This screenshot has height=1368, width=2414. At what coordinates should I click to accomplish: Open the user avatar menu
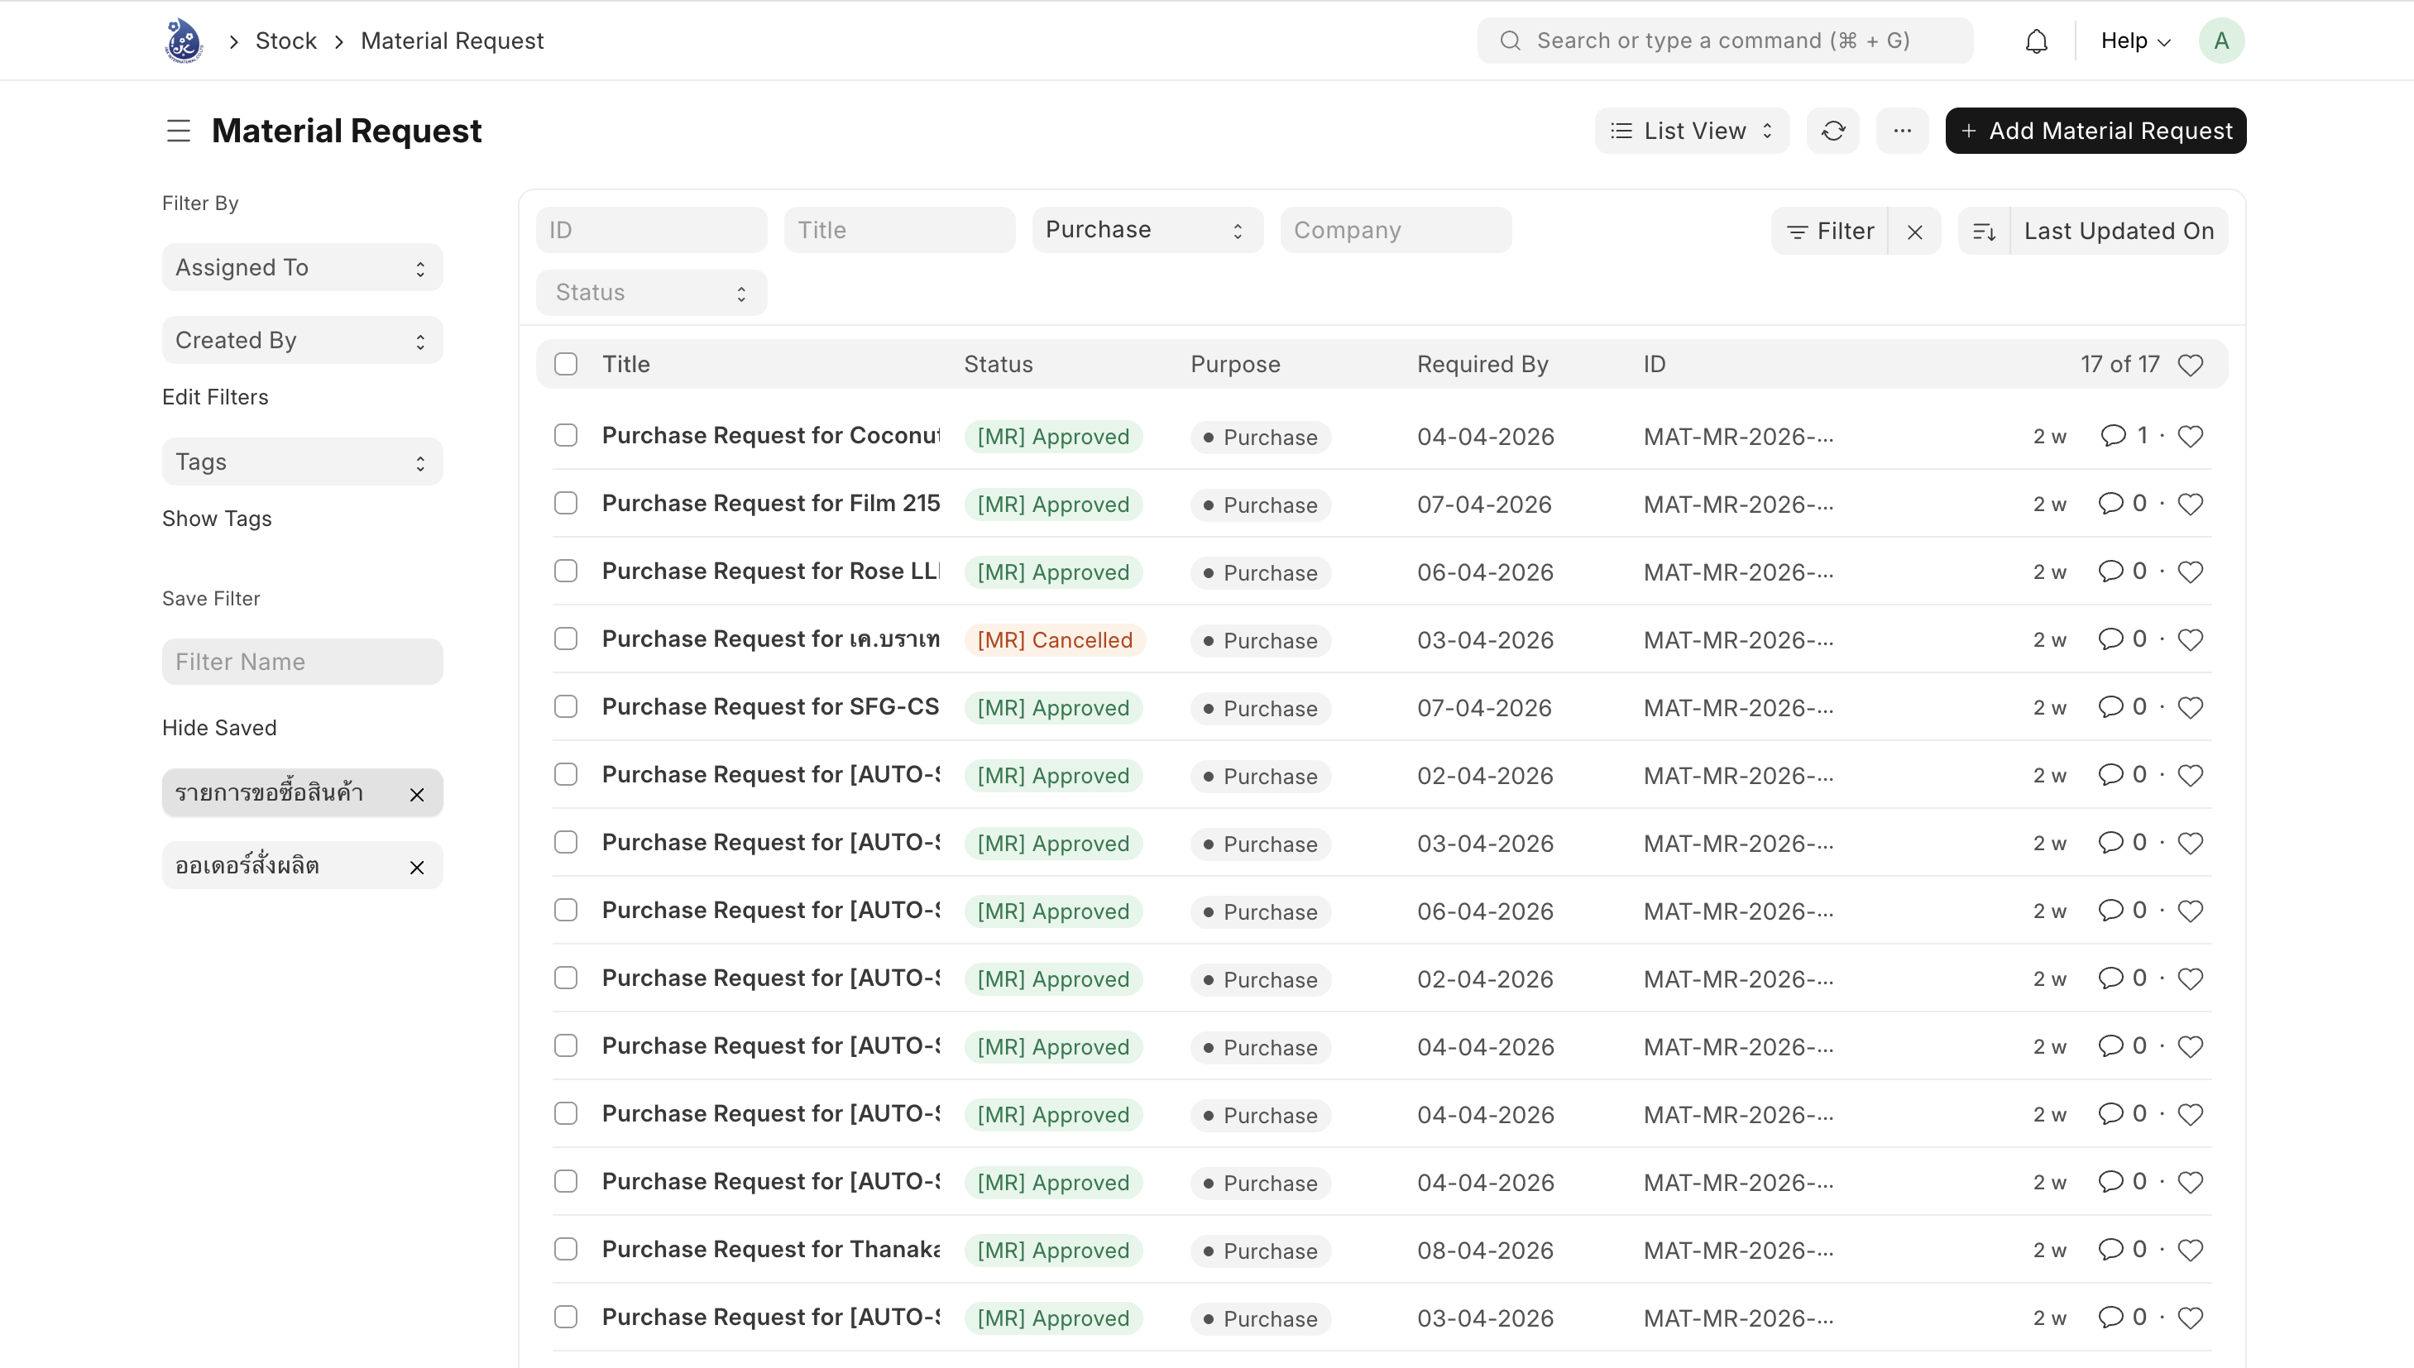[2221, 41]
